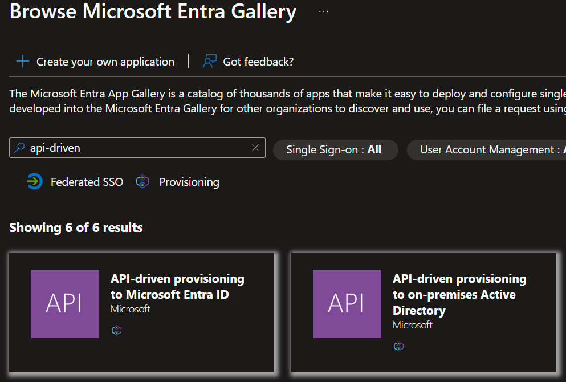Click the purple API logo of Entra ID card
The width and height of the screenshot is (566, 382).
[65, 304]
